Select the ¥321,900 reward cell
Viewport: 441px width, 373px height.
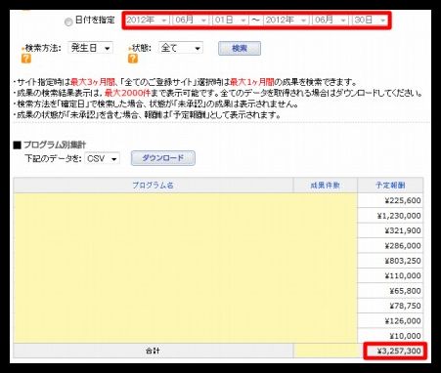(x=390, y=230)
